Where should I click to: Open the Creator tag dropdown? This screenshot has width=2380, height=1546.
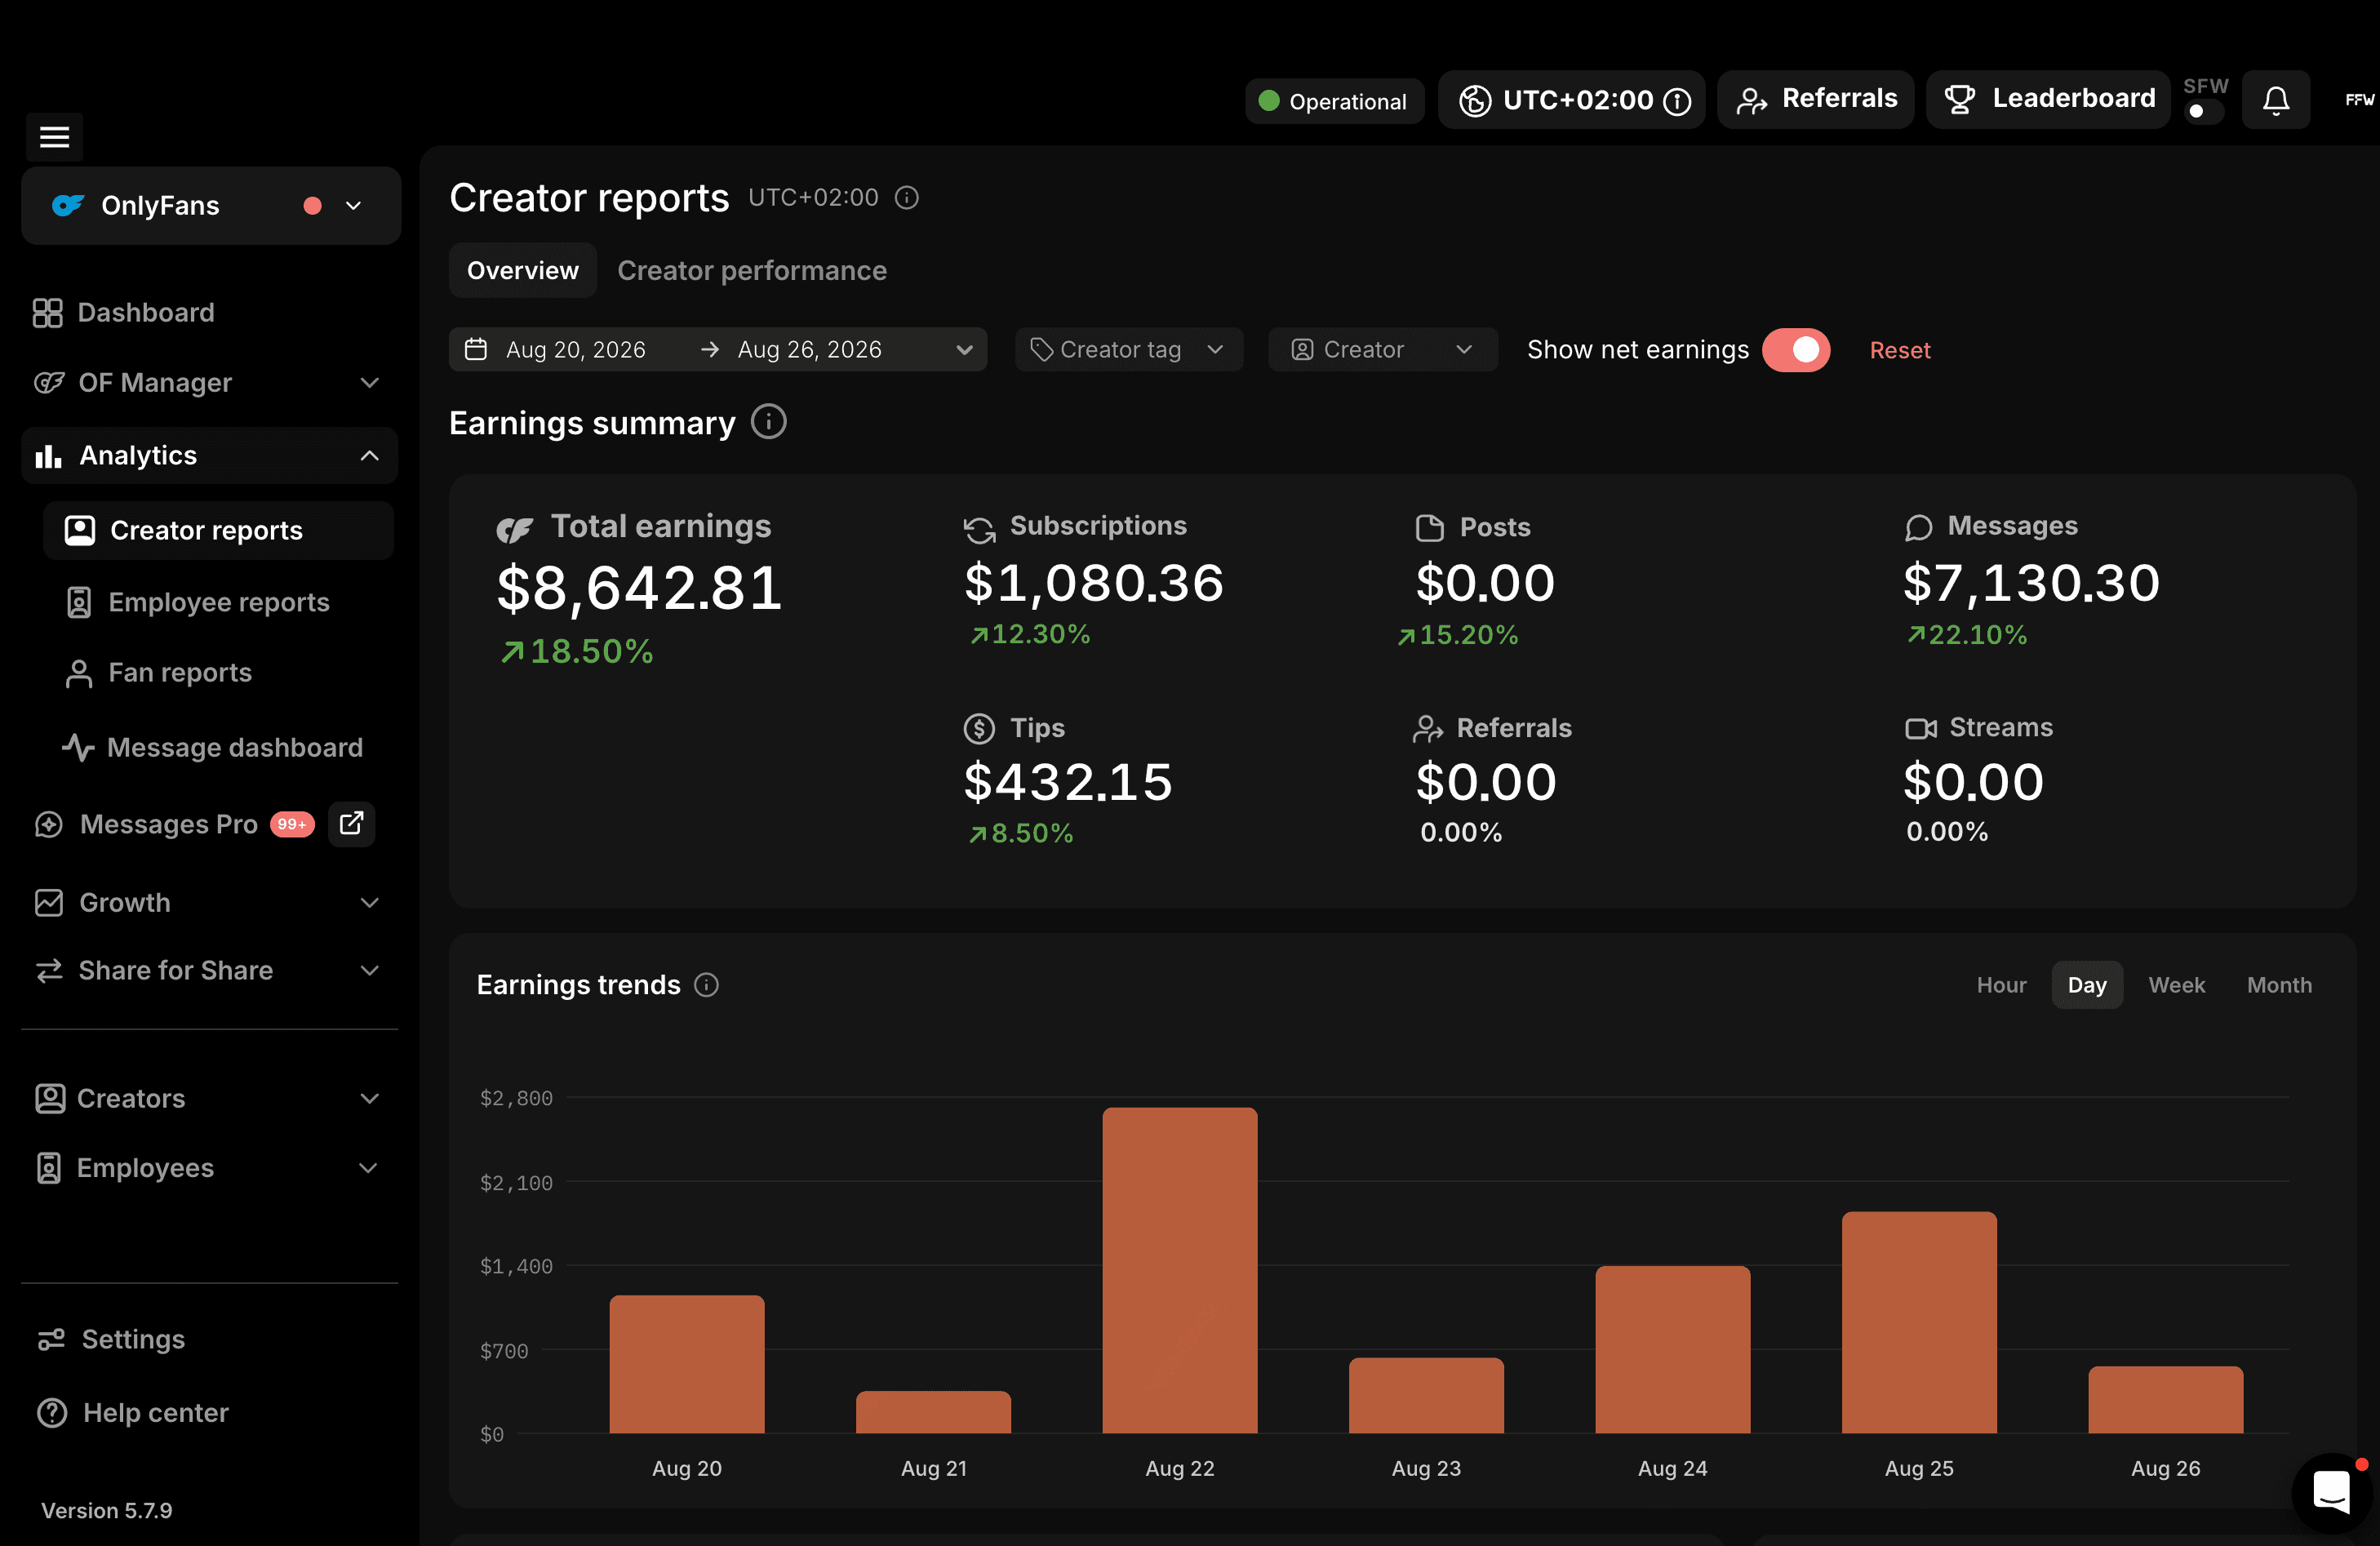(1129, 349)
